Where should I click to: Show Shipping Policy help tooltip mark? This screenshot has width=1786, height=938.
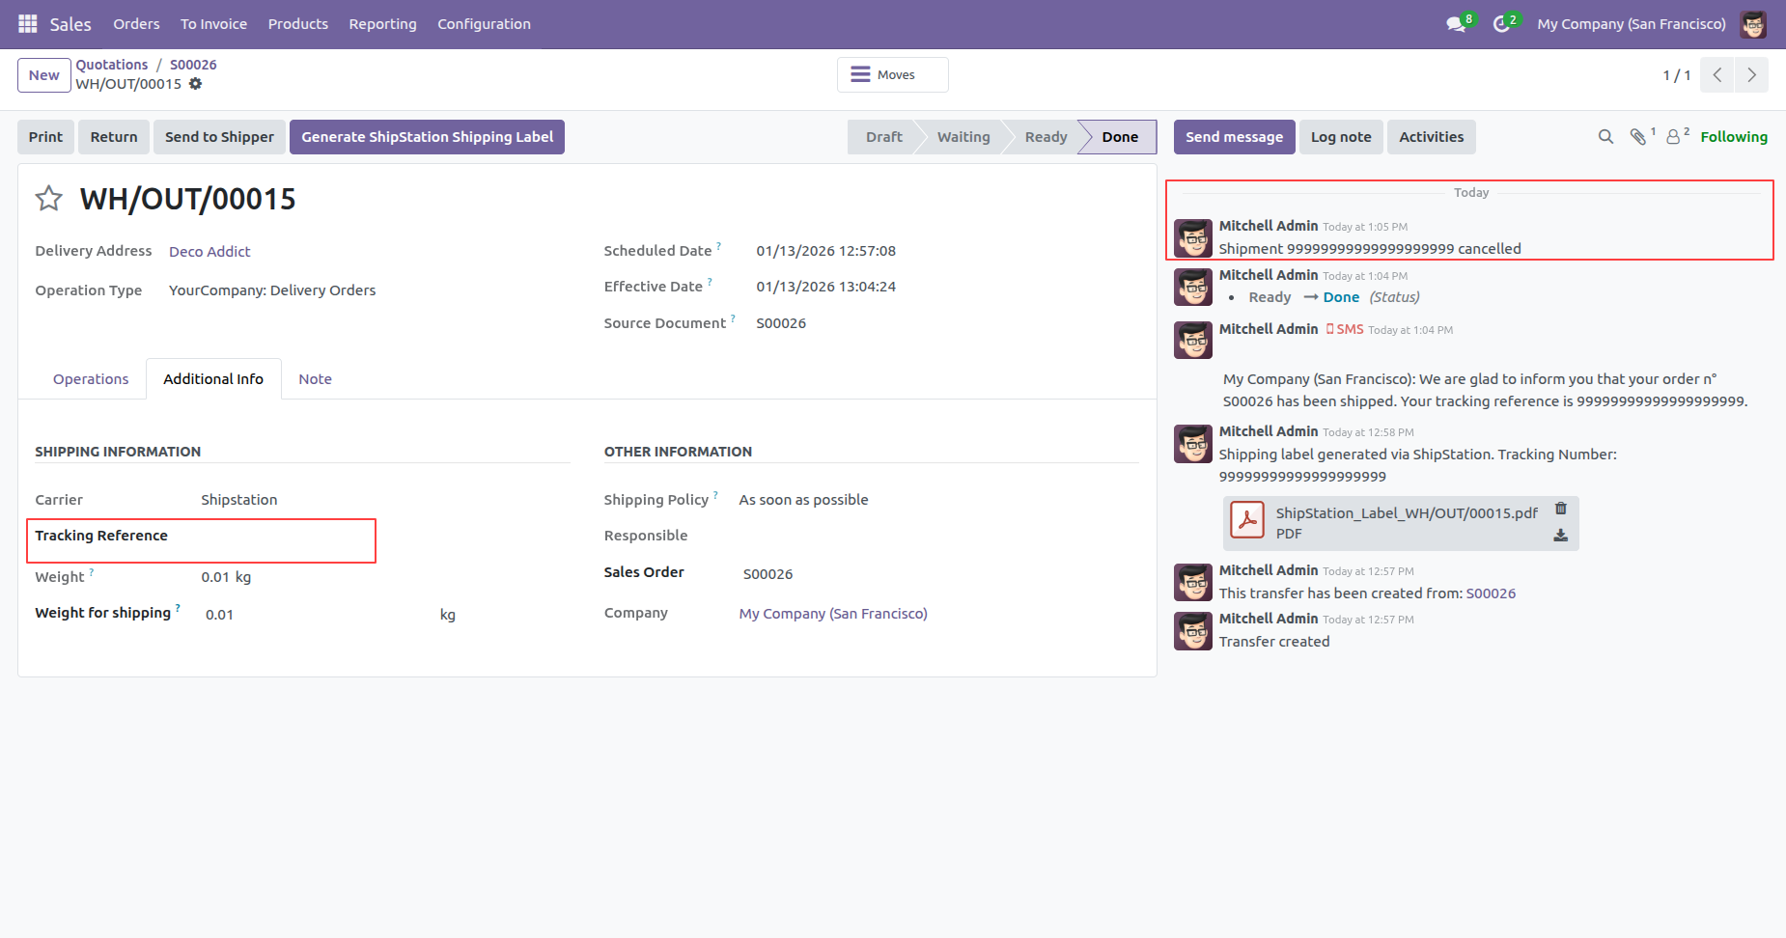[715, 495]
